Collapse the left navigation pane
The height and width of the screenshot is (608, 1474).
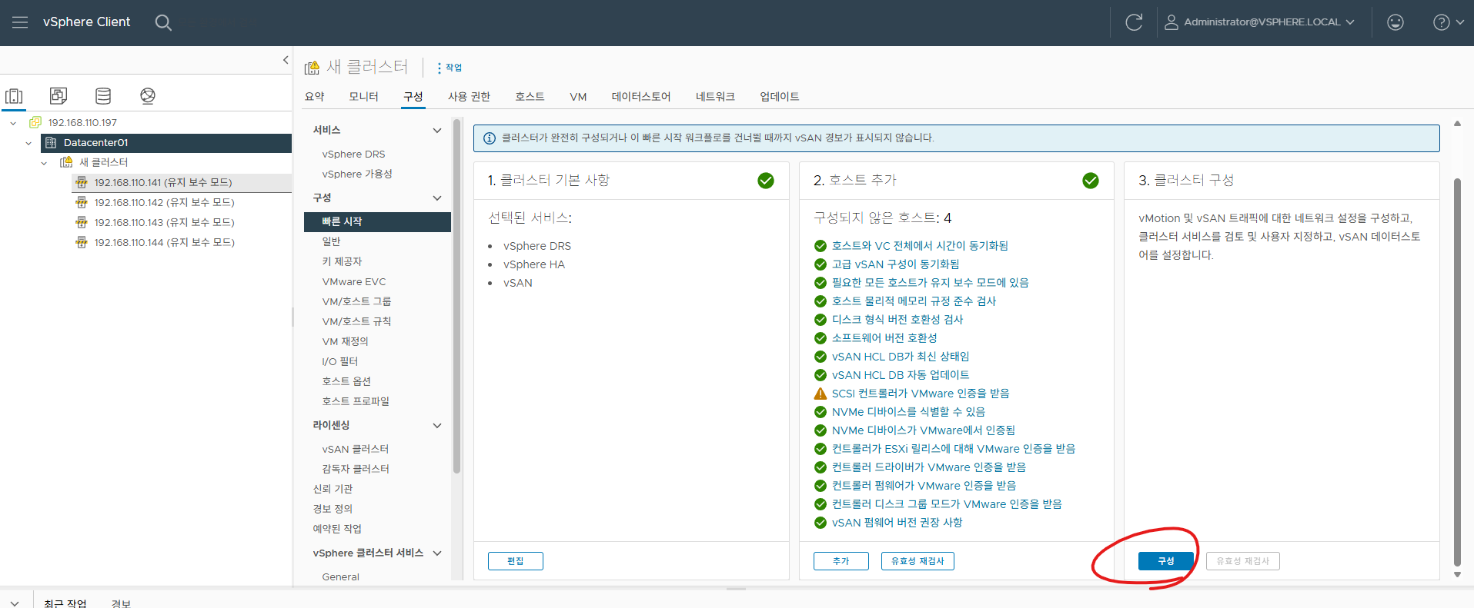286,60
